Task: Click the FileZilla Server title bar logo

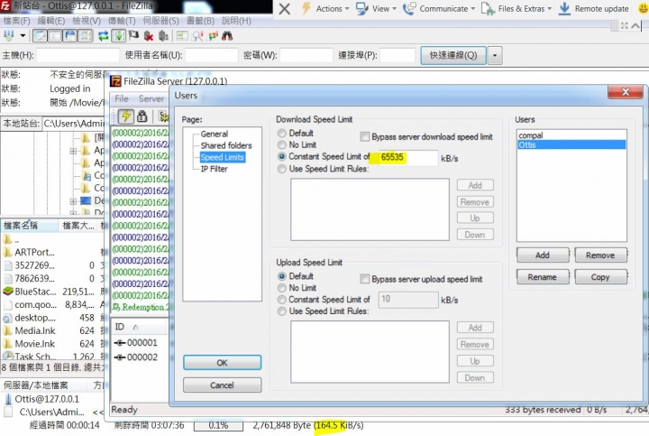Action: [115, 81]
